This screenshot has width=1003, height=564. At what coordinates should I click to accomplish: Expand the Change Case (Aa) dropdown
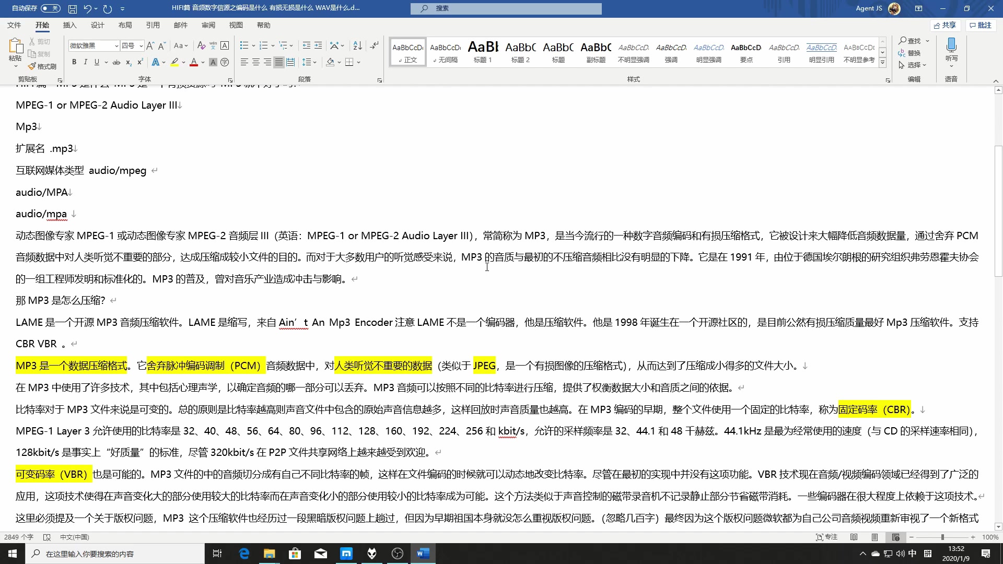(x=181, y=46)
